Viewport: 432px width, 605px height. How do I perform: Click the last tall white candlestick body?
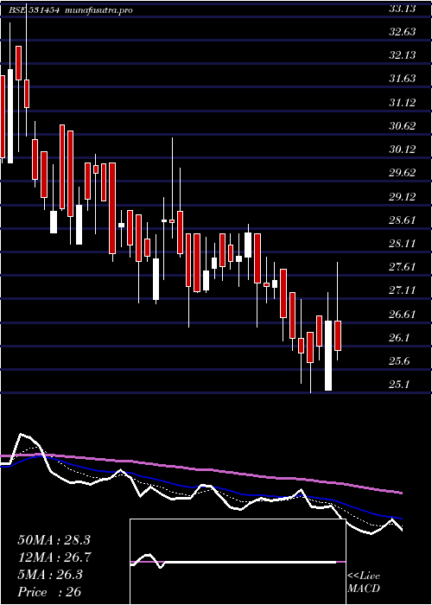(x=328, y=355)
